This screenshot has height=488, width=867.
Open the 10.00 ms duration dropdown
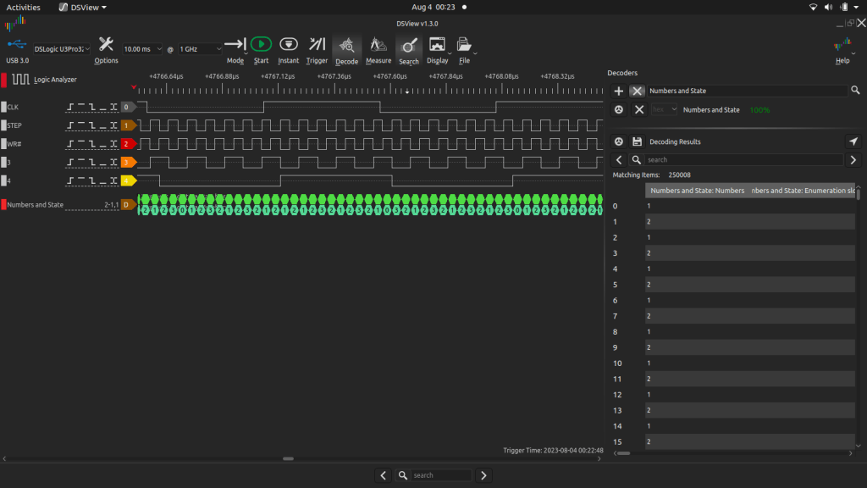pyautogui.click(x=143, y=49)
